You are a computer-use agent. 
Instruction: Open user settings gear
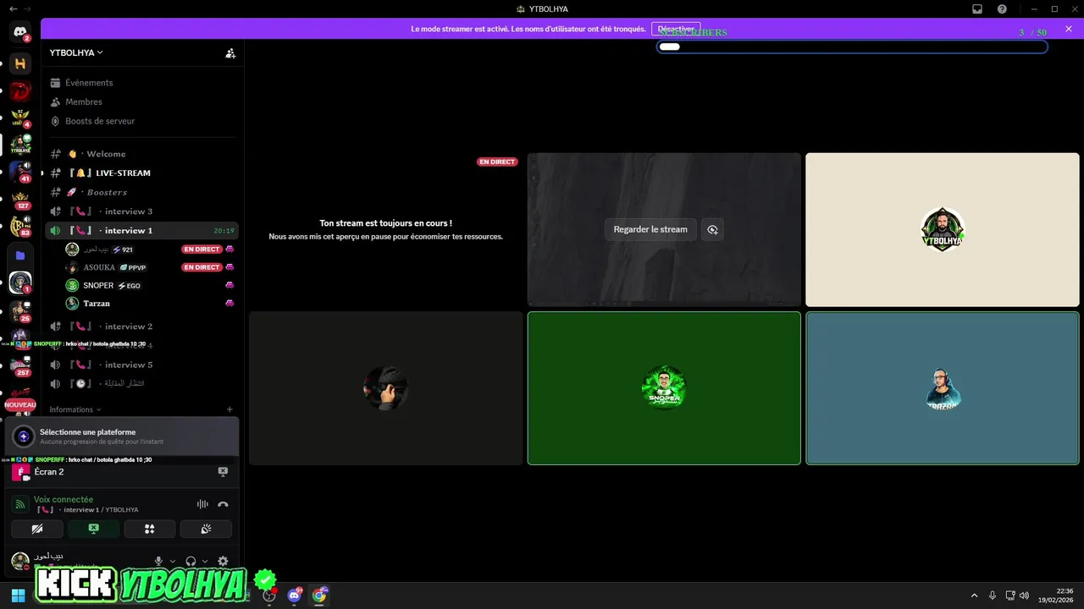click(x=223, y=561)
